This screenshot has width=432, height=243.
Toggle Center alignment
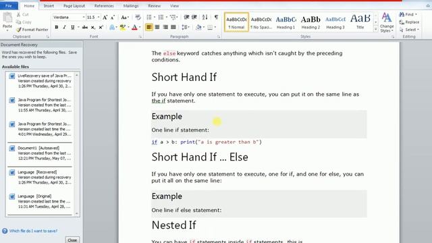click(157, 27)
